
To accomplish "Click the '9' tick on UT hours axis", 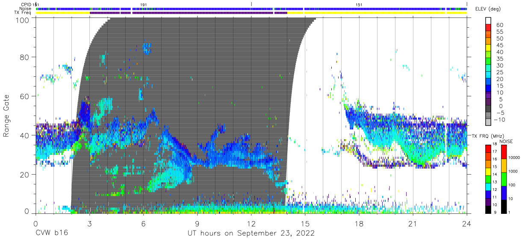I will [x=197, y=223].
